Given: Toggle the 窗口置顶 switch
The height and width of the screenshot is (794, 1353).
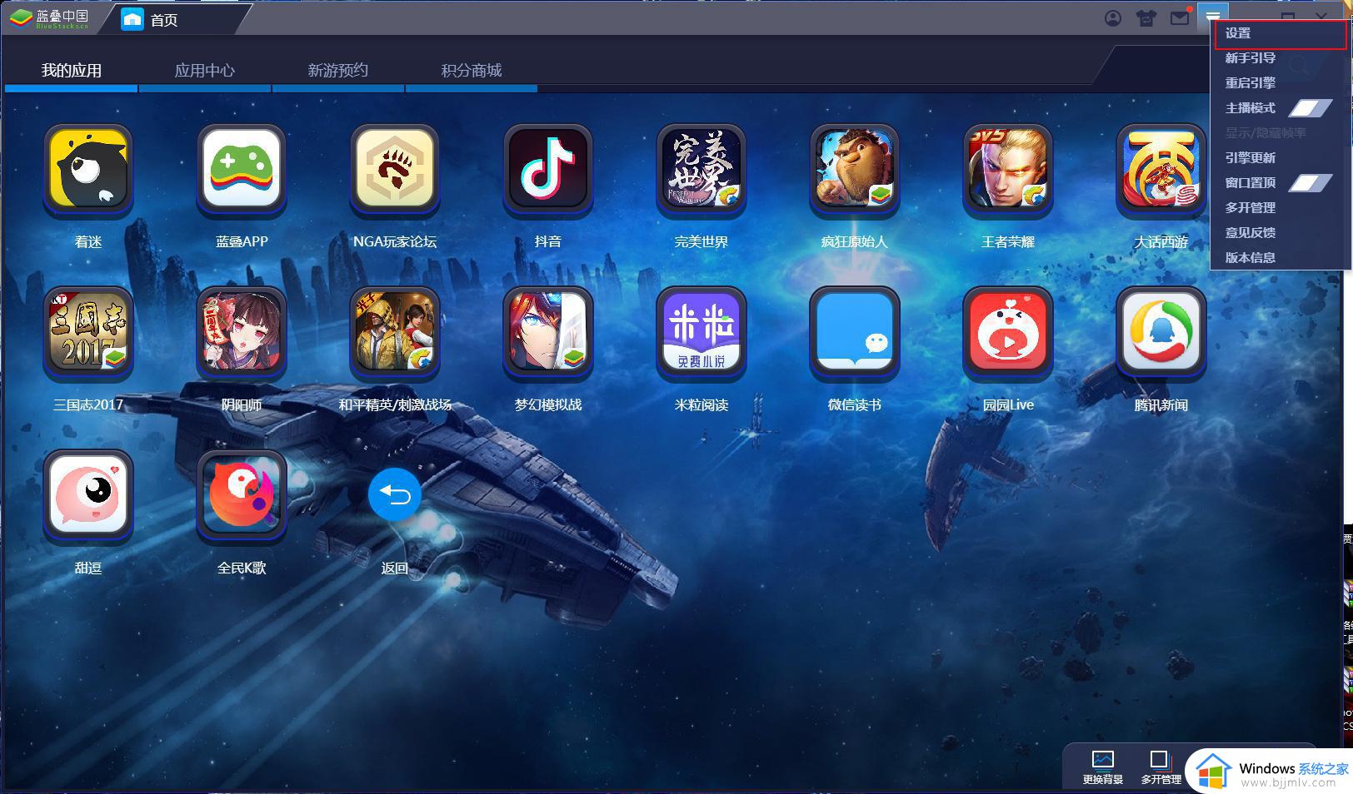Looking at the screenshot, I should 1311,183.
